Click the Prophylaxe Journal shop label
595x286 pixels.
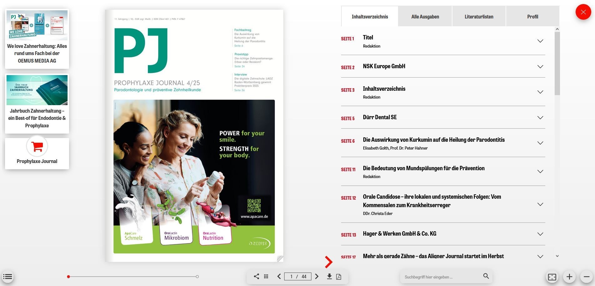click(37, 161)
